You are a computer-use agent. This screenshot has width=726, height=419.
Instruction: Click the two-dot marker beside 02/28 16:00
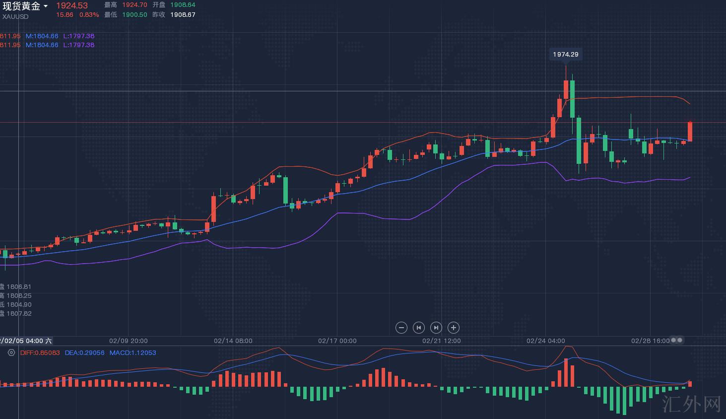(677, 341)
